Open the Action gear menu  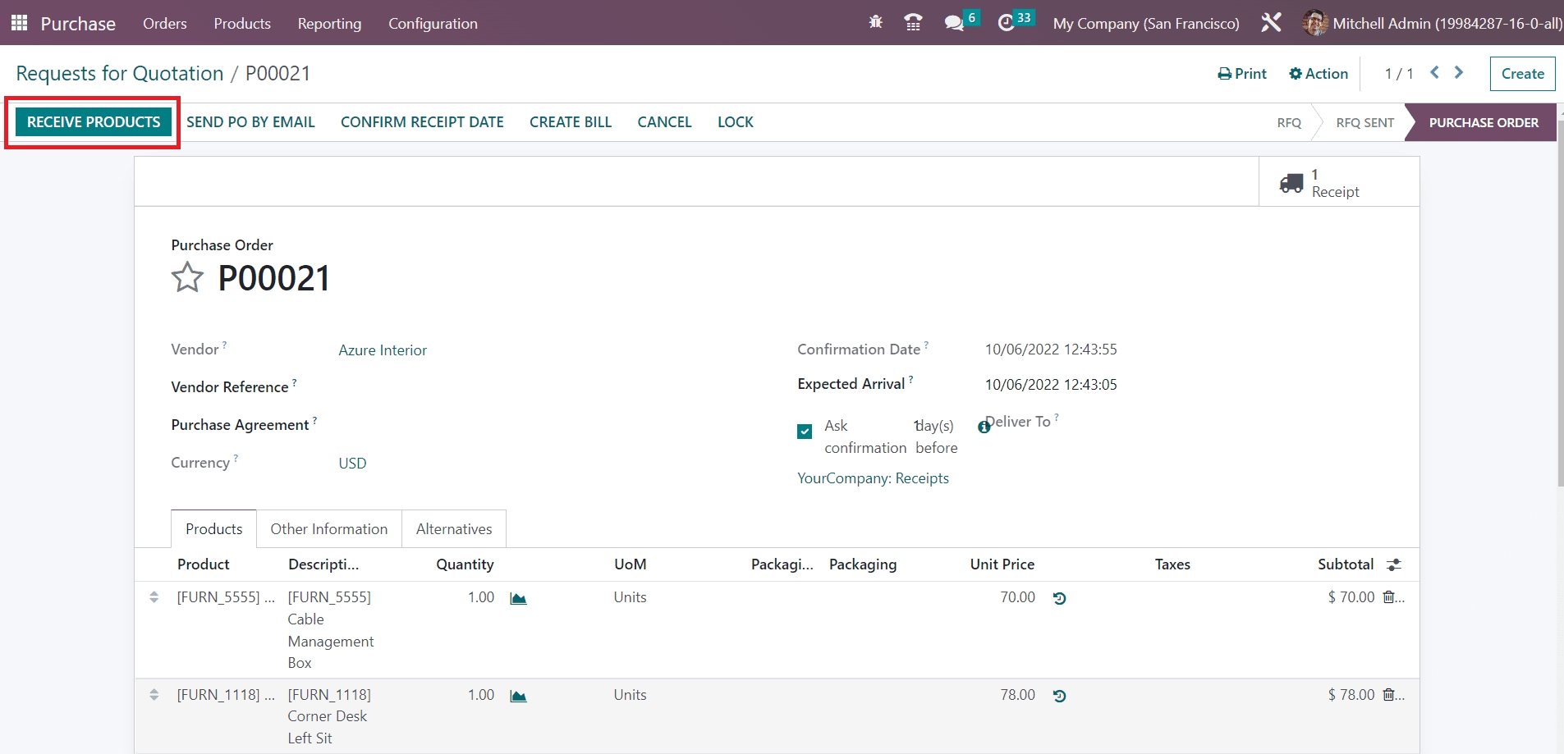point(1319,73)
